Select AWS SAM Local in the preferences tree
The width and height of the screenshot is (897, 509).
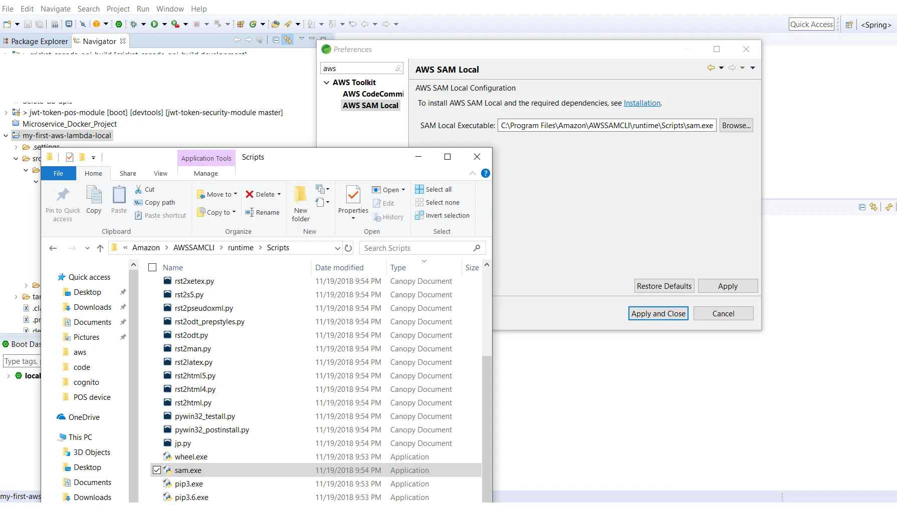370,105
